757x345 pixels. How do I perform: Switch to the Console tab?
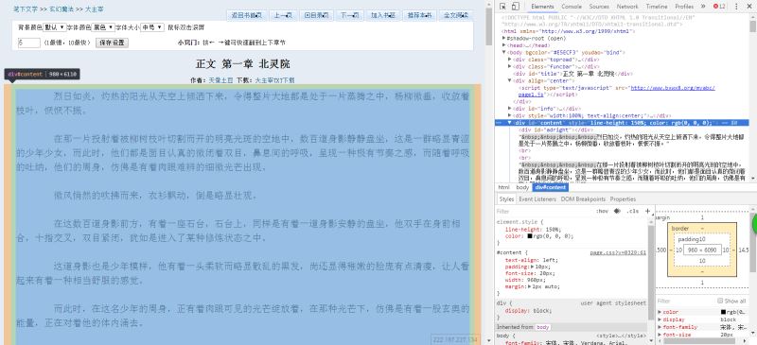pyautogui.click(x=572, y=7)
